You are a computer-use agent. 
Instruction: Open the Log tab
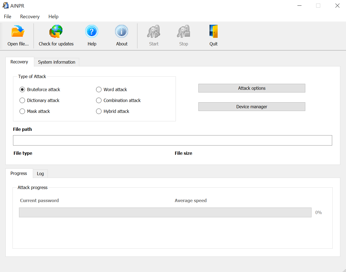pos(40,174)
